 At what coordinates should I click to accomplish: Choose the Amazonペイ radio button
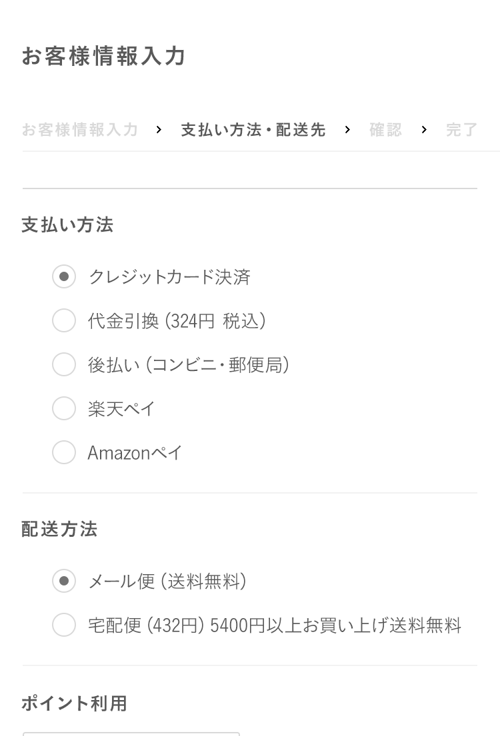64,452
